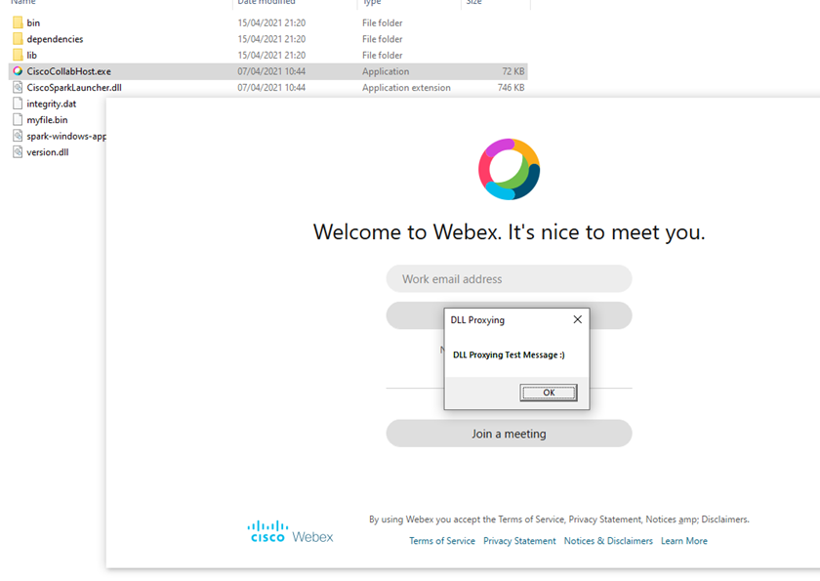Click the Webex colorful ring logo
820x581 pixels.
click(509, 169)
